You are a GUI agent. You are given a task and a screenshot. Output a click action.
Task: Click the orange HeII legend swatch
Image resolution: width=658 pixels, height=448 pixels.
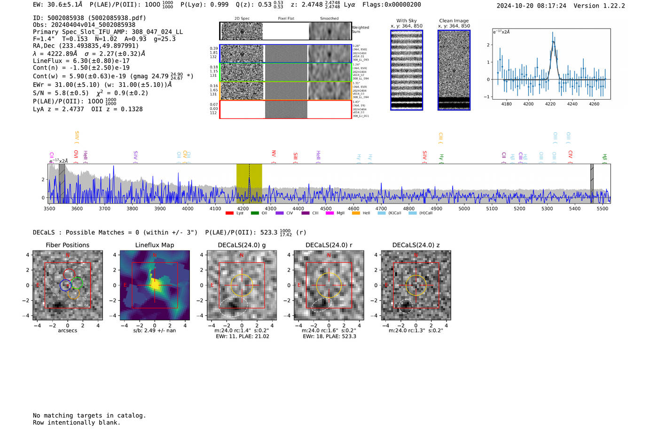(x=356, y=213)
